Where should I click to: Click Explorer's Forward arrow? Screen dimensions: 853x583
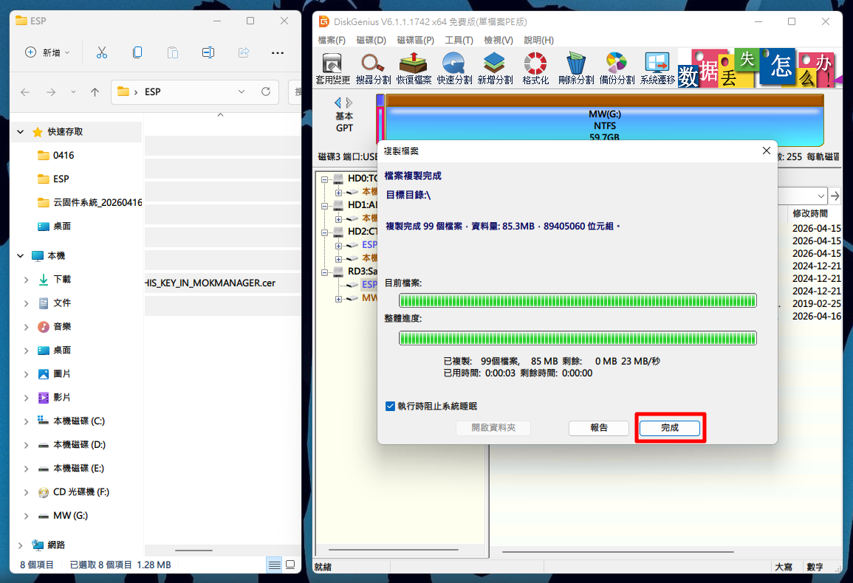click(51, 92)
